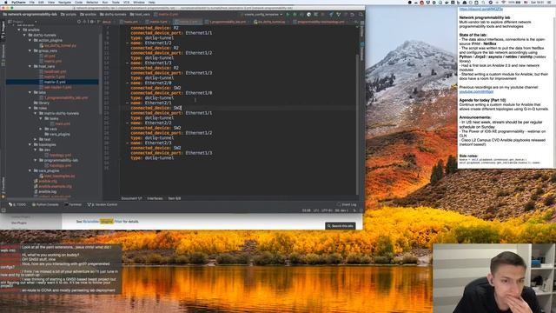
Task: Click the youtube.com link in notes
Action: click(476, 91)
